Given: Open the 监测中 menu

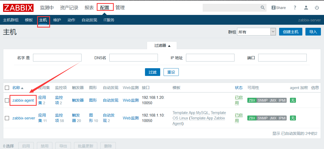Looking at the screenshot, I should pyautogui.click(x=47, y=8).
